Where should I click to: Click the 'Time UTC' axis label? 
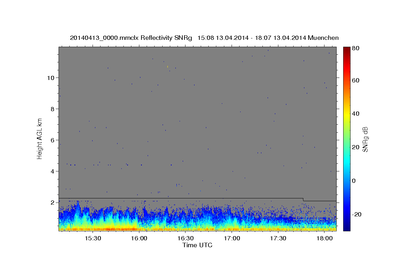click(x=197, y=245)
